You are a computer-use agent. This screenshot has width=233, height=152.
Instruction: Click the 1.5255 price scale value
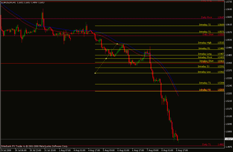tap(229, 94)
